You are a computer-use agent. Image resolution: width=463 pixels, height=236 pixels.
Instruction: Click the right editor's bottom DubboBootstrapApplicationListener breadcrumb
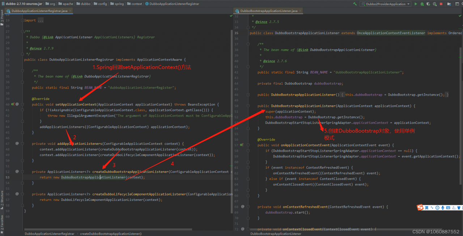click(276, 234)
